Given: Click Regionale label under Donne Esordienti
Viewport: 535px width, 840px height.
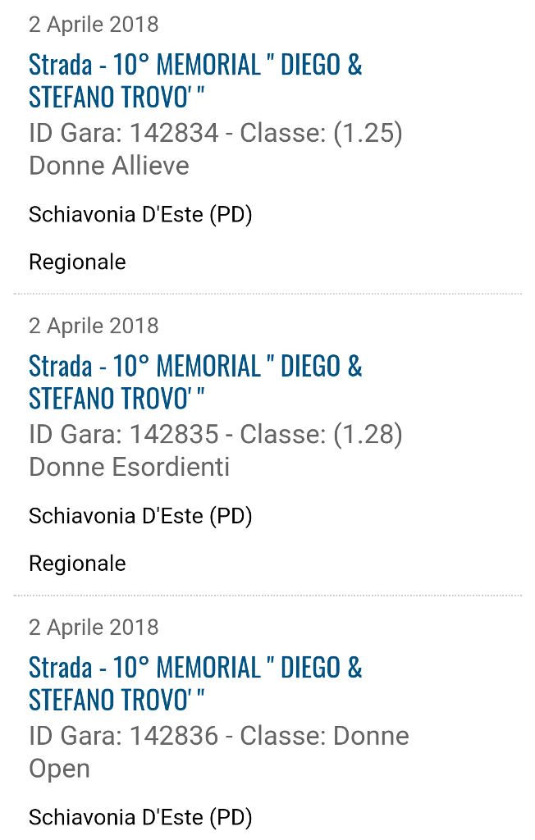Looking at the screenshot, I should tap(77, 564).
